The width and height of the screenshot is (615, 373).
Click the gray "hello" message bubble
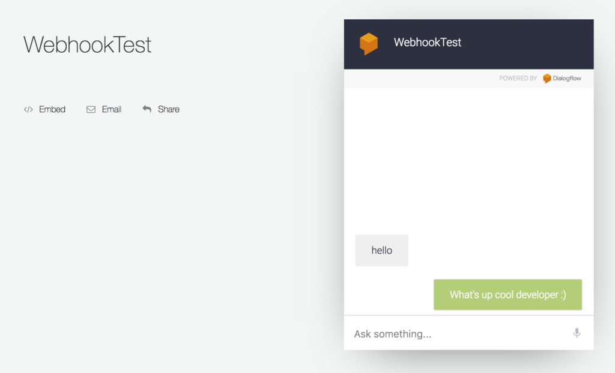pyautogui.click(x=381, y=251)
